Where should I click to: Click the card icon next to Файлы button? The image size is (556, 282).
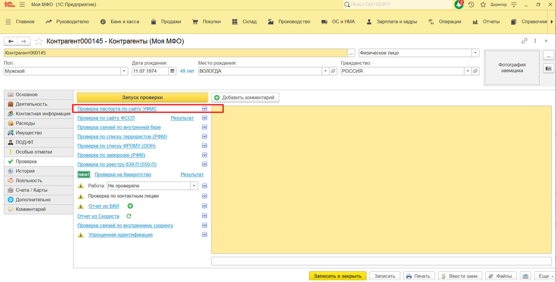tap(525, 276)
